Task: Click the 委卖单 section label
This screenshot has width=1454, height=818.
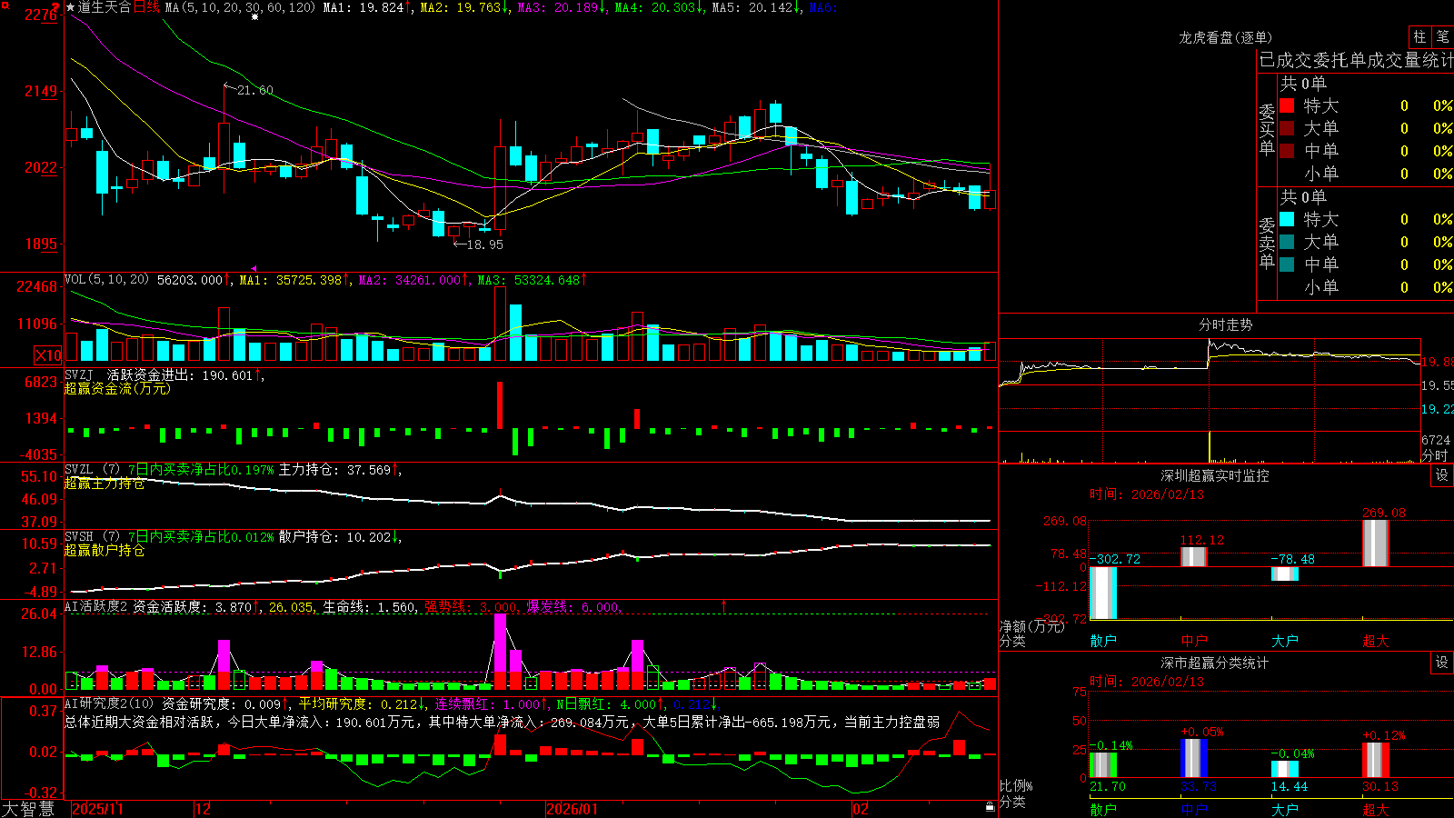Action: 1267,244
